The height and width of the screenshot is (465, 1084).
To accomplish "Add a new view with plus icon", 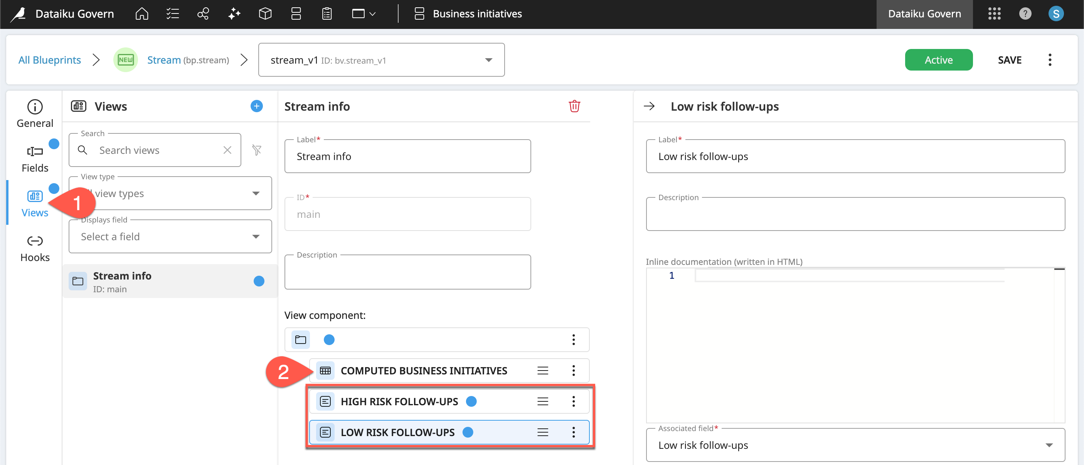I will tap(257, 106).
